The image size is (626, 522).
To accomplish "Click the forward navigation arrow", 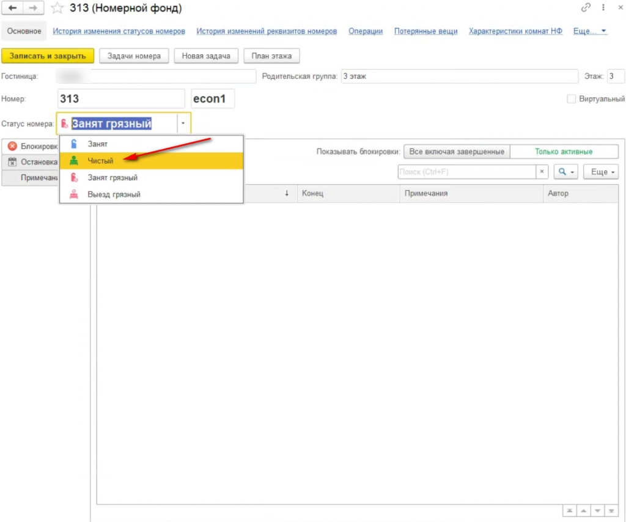I will coord(33,8).
